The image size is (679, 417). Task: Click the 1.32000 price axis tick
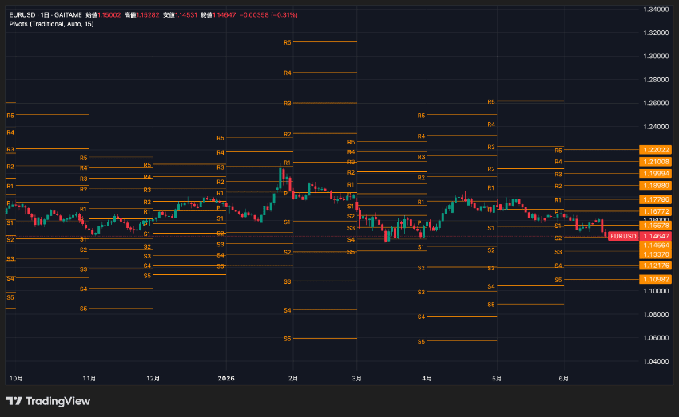click(x=656, y=33)
